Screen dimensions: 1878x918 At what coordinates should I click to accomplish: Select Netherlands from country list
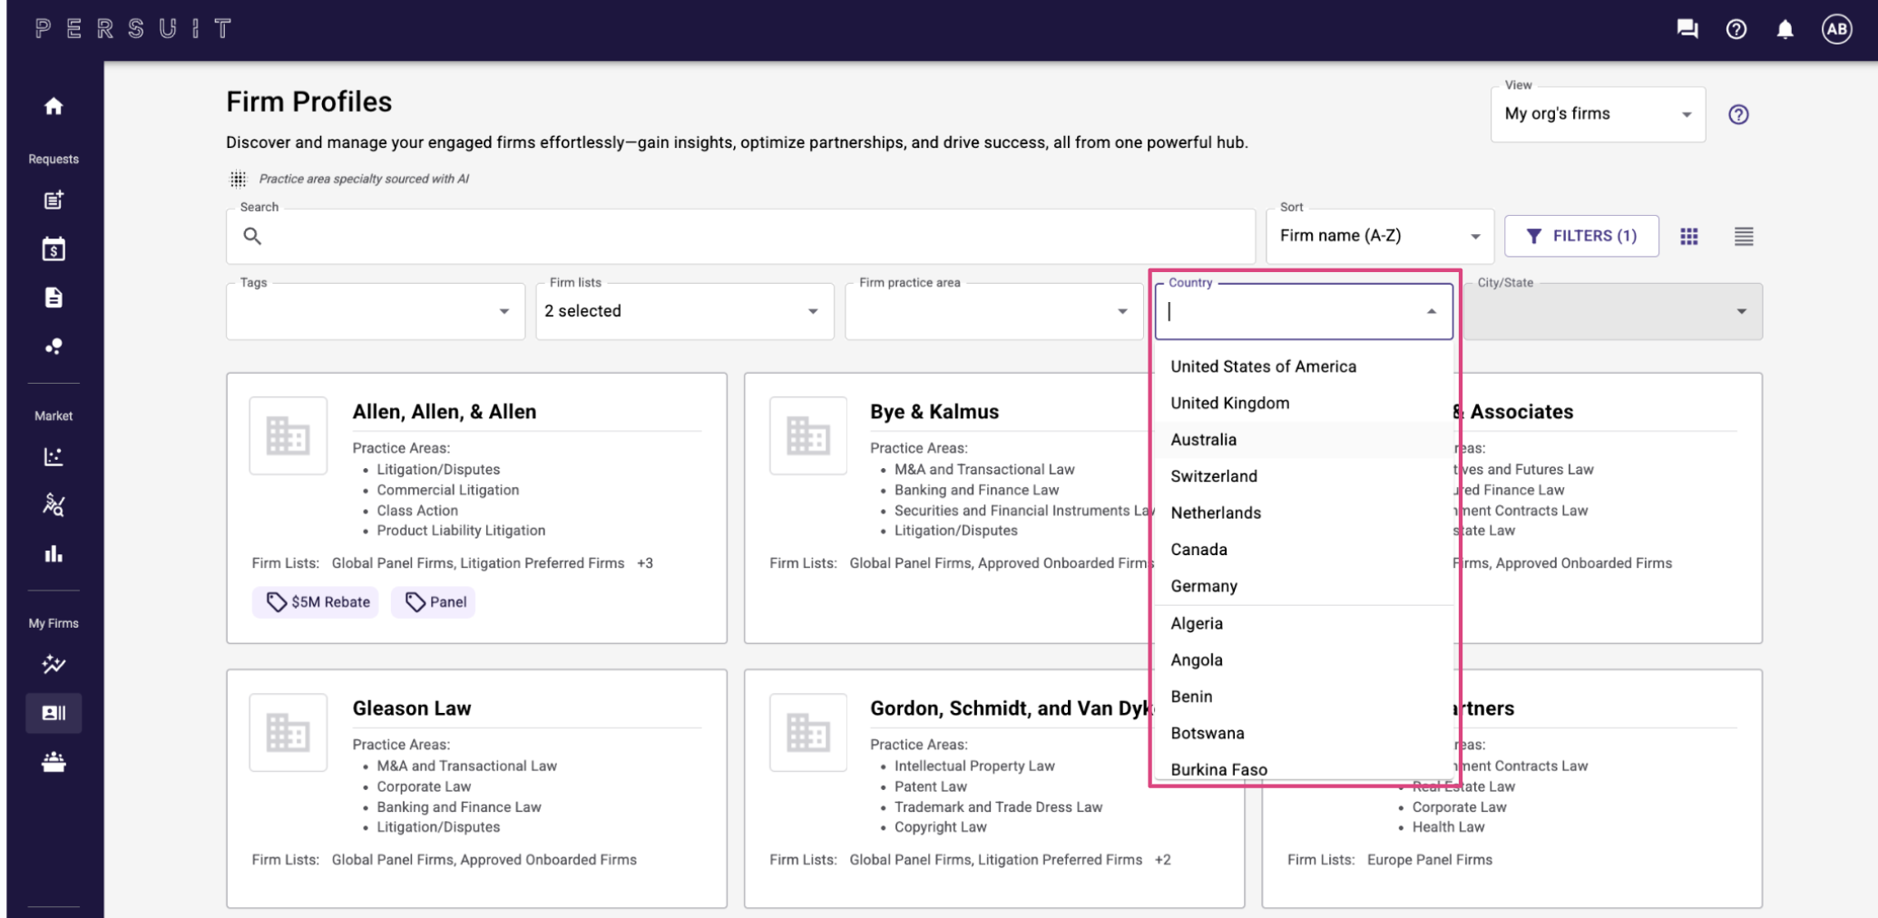(1304, 513)
